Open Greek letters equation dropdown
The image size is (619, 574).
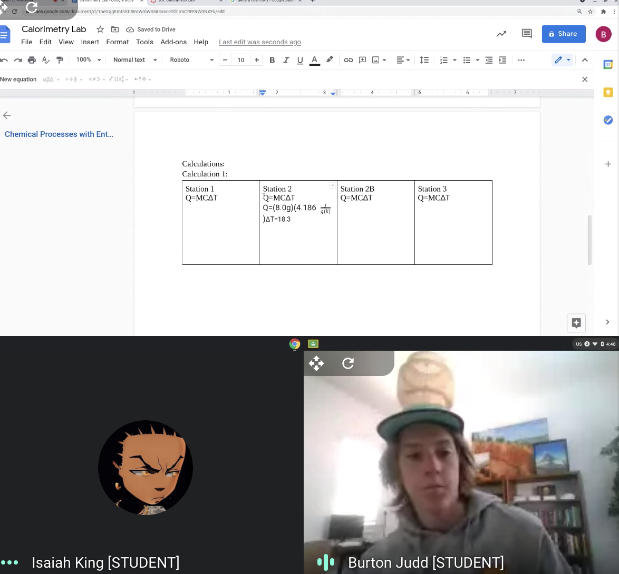coord(51,79)
